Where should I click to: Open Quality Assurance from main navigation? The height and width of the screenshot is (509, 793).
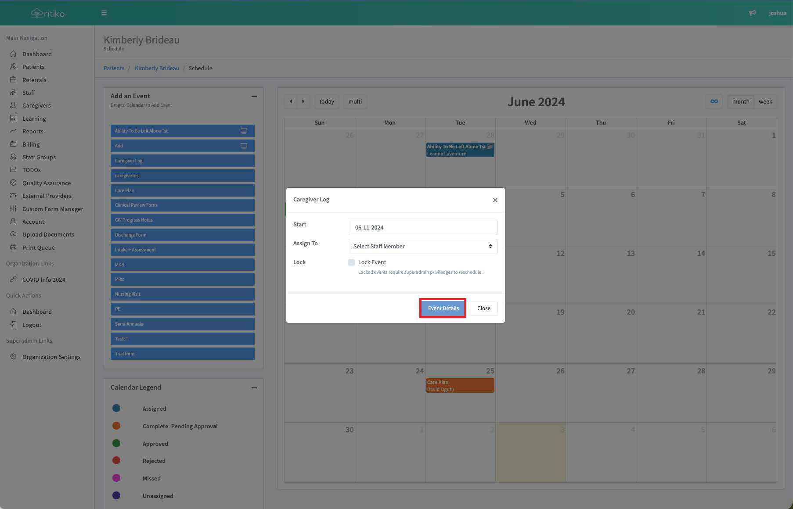click(x=47, y=183)
